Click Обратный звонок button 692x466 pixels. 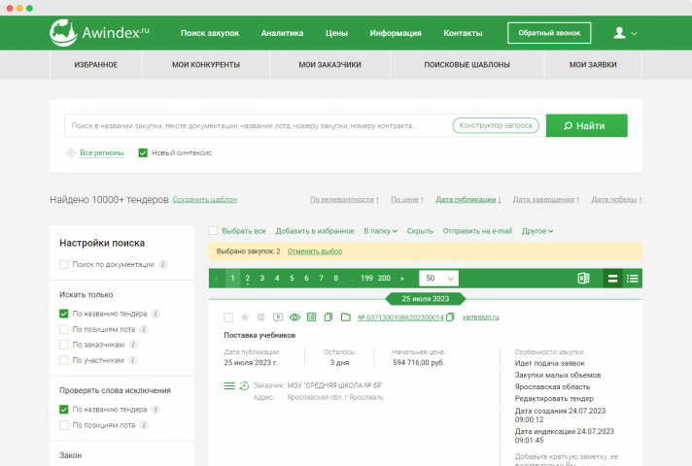[549, 33]
